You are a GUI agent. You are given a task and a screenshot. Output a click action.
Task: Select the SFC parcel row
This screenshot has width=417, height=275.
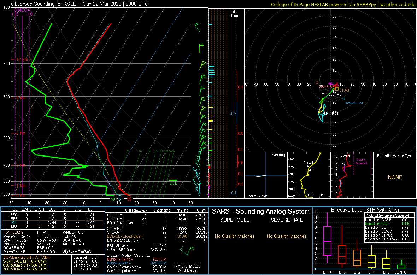pyautogui.click(x=52, y=214)
